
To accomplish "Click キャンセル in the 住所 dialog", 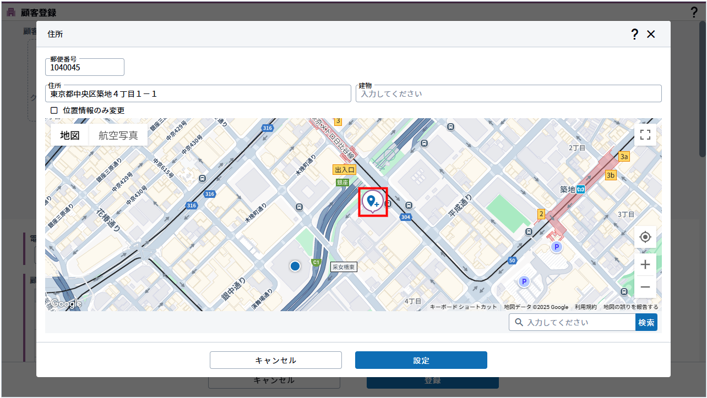I will [x=276, y=361].
